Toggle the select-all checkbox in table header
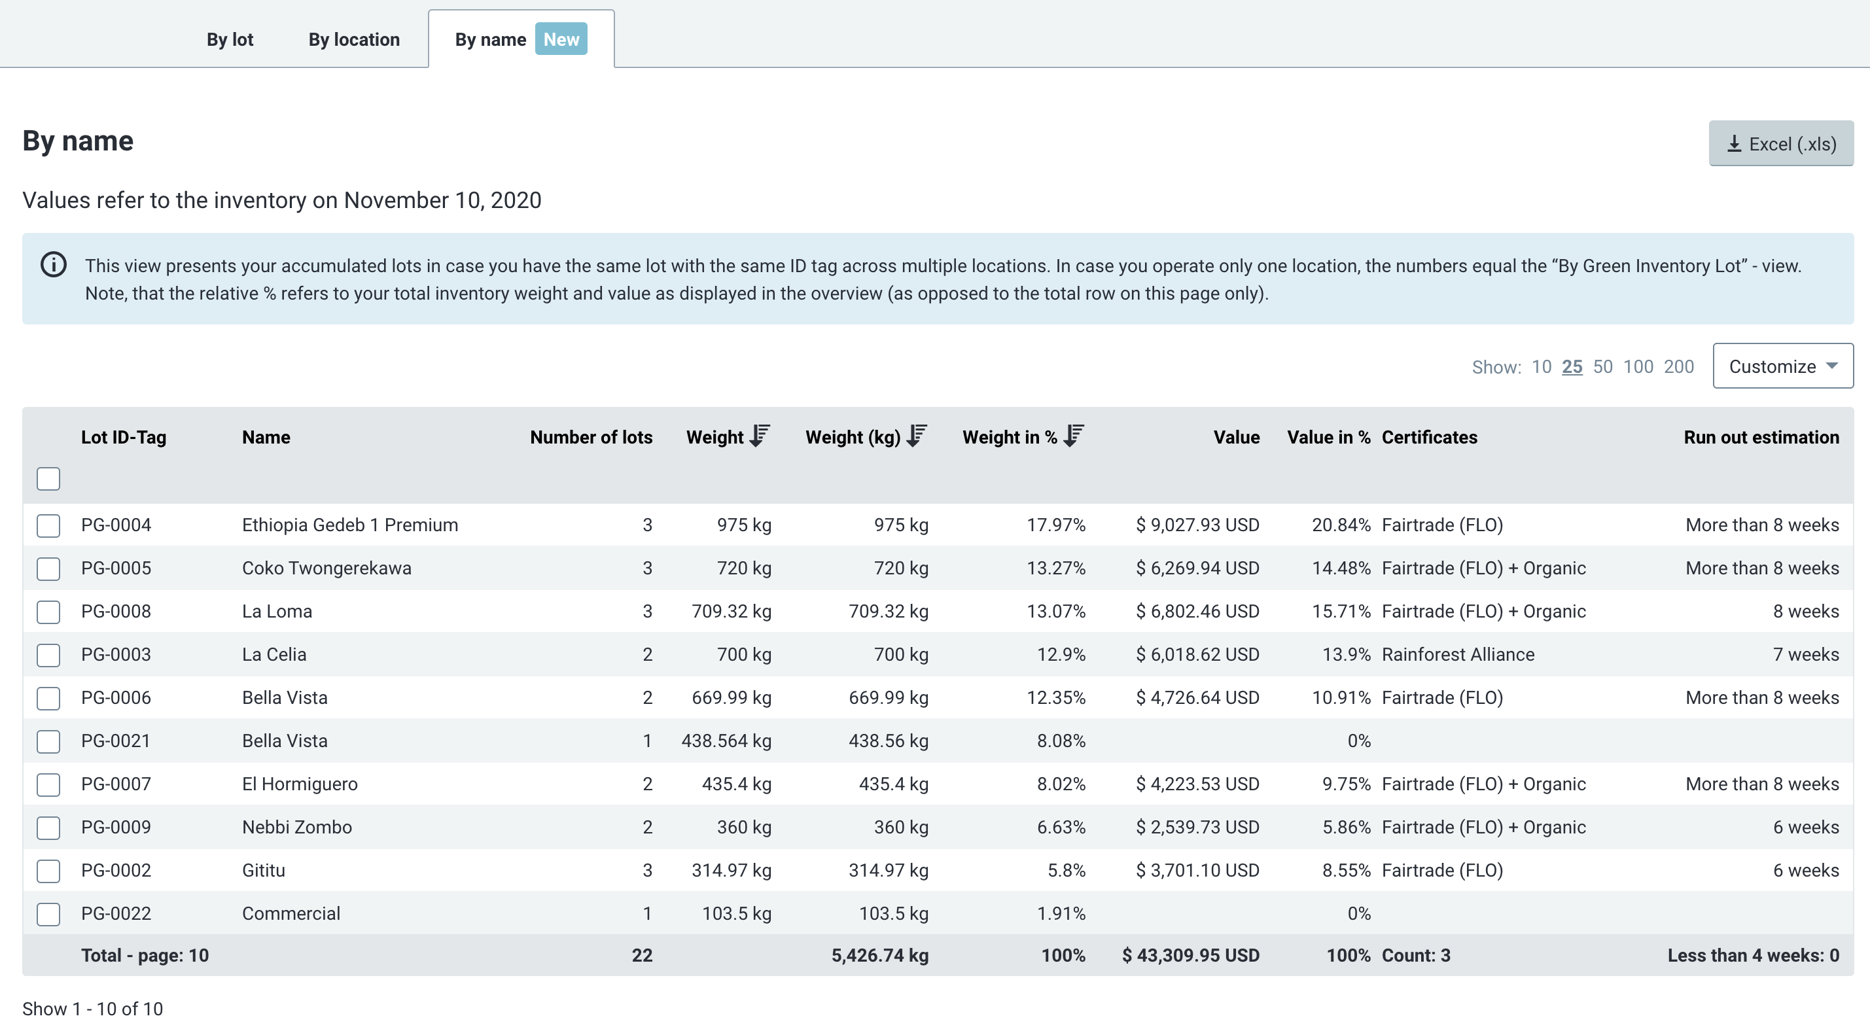The image size is (1870, 1031). pyautogui.click(x=48, y=478)
